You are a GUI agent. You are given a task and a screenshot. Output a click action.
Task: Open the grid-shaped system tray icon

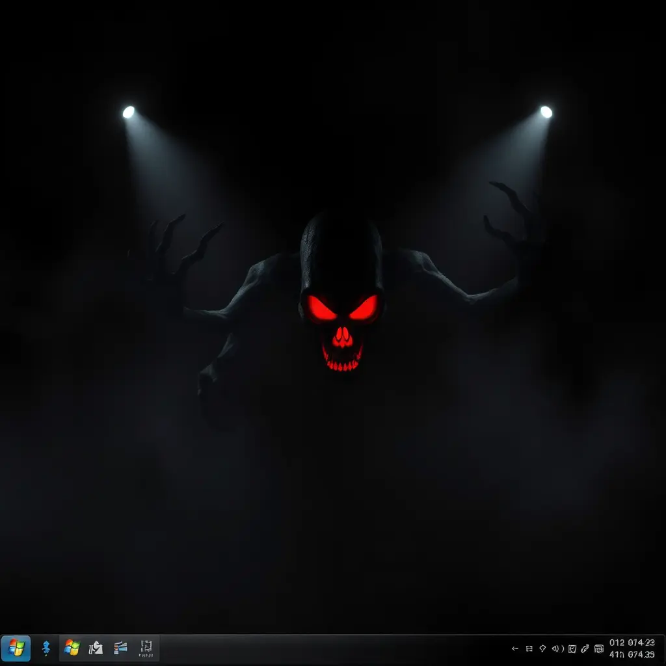click(529, 648)
